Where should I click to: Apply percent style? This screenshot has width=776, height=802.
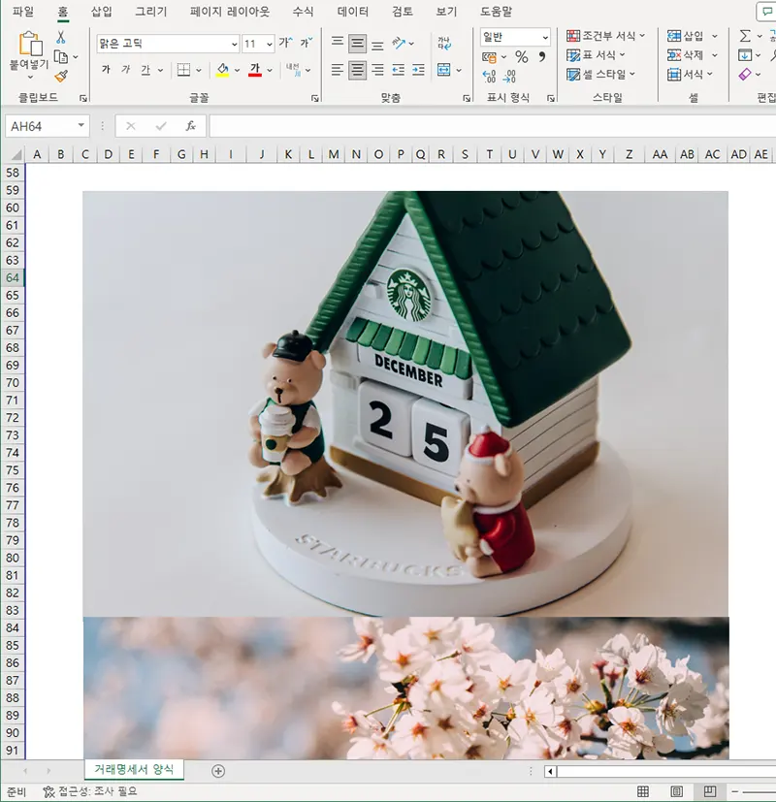521,57
